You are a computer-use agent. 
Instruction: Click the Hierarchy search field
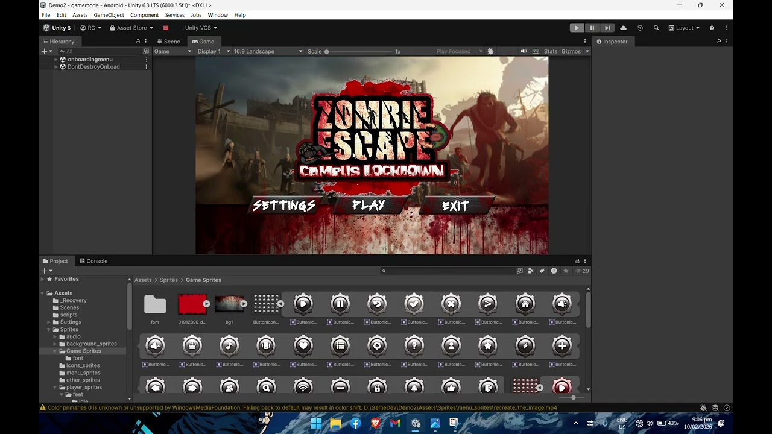click(100, 51)
